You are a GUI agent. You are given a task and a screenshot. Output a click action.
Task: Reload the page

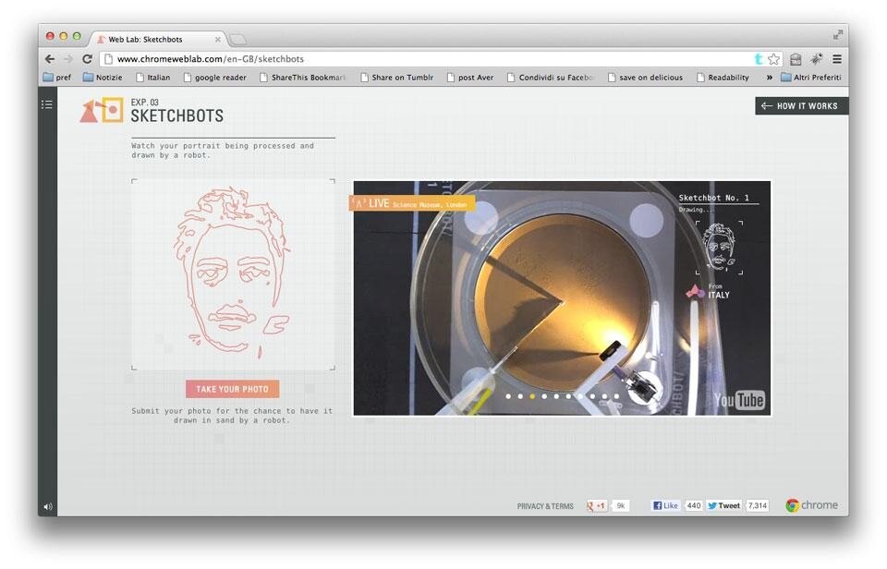(88, 58)
